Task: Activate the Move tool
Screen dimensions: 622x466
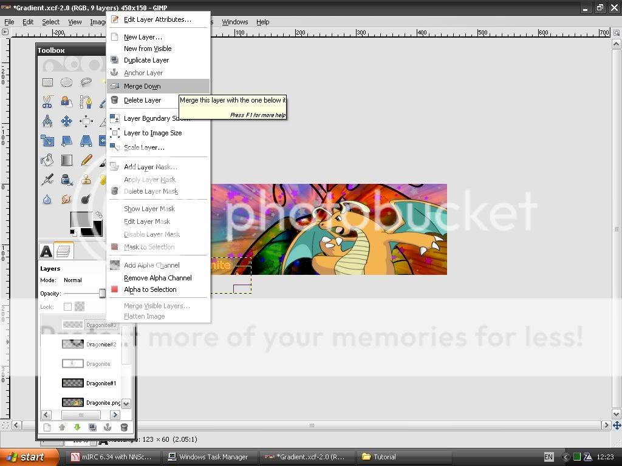Action: tap(67, 121)
